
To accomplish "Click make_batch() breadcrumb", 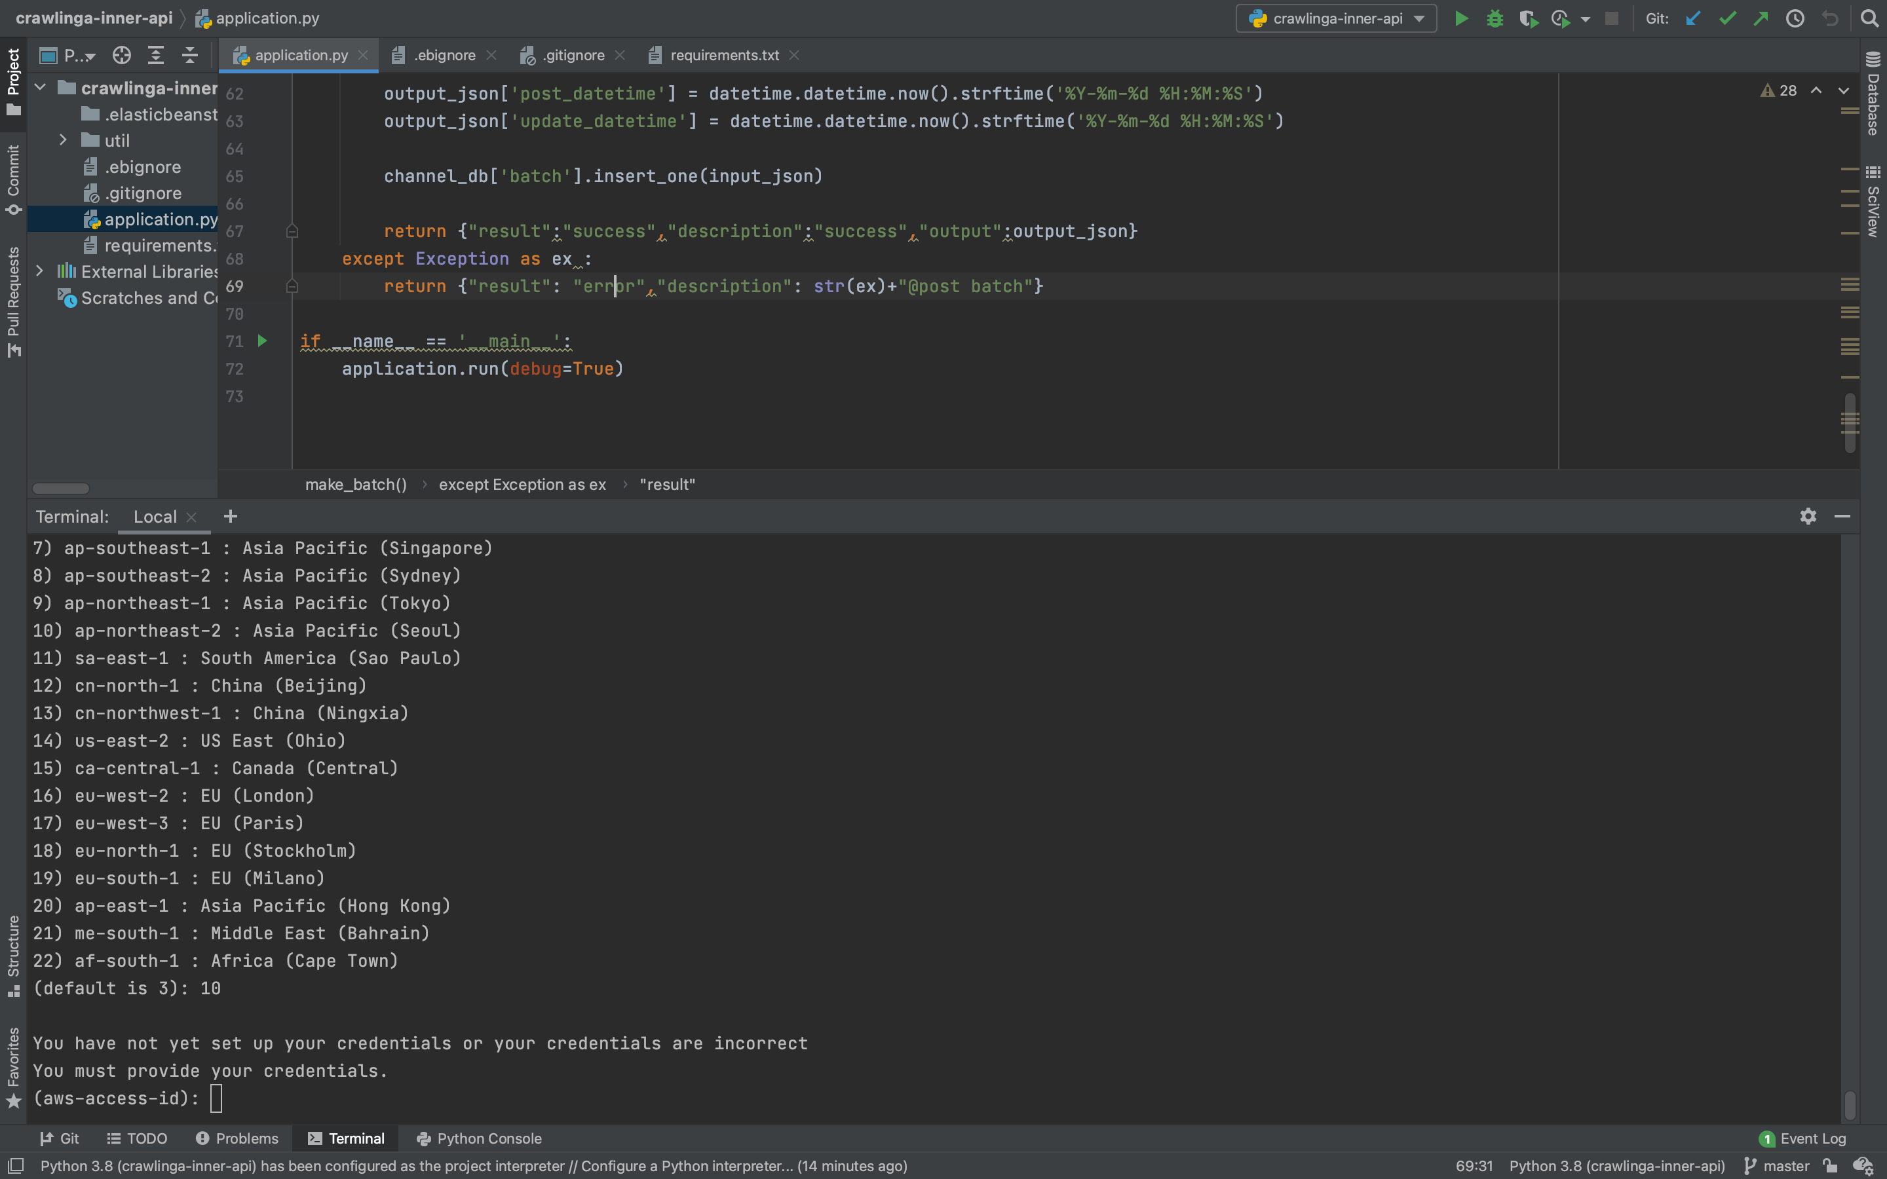I will click(x=356, y=484).
